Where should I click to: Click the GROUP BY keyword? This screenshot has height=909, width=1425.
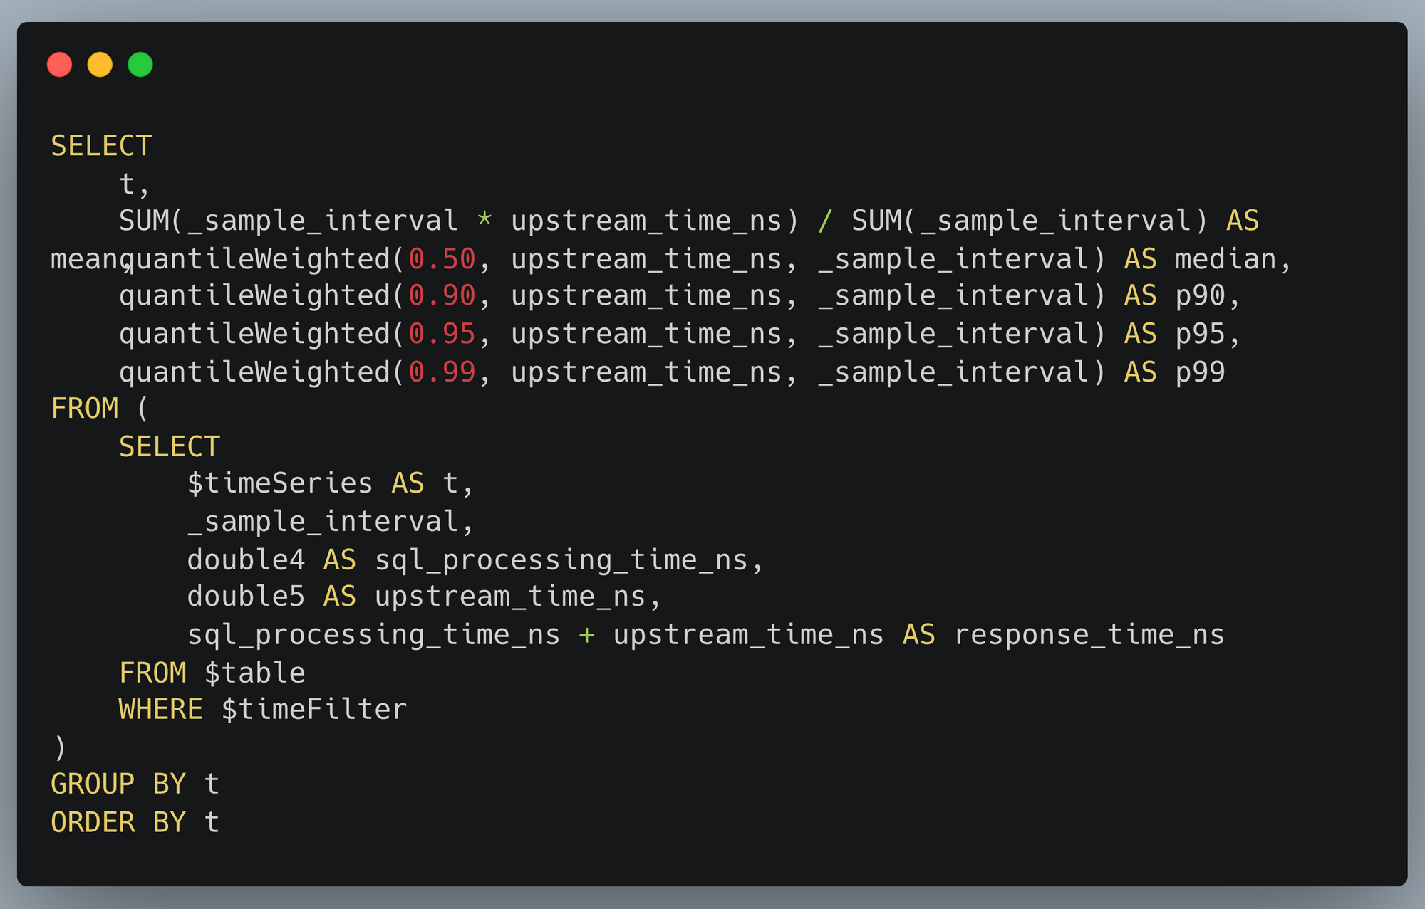(x=118, y=784)
